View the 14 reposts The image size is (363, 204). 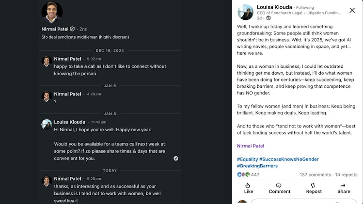(x=346, y=174)
